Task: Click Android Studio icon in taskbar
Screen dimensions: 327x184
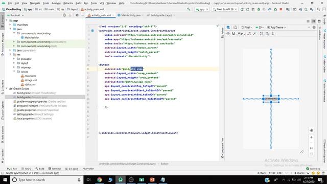Action: coord(121,179)
